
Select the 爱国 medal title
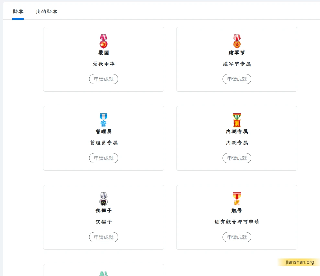tap(103, 53)
